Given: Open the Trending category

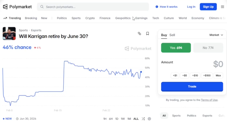Looking at the screenshot, I should 15,18.
